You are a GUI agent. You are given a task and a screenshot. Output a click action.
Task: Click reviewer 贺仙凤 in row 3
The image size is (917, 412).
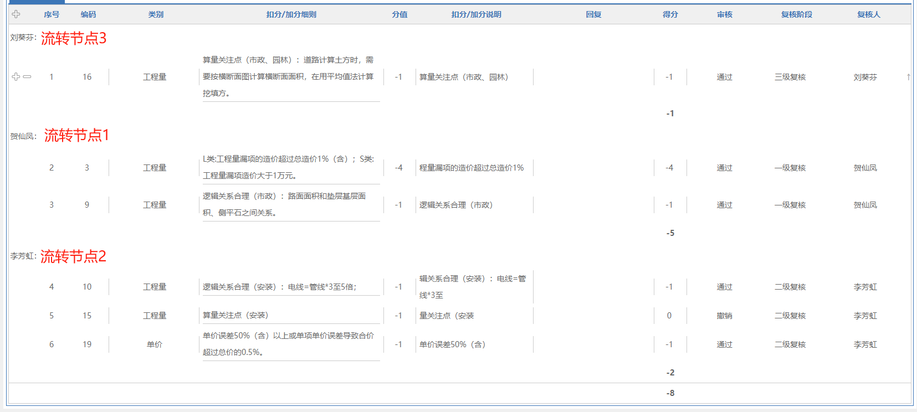865,205
